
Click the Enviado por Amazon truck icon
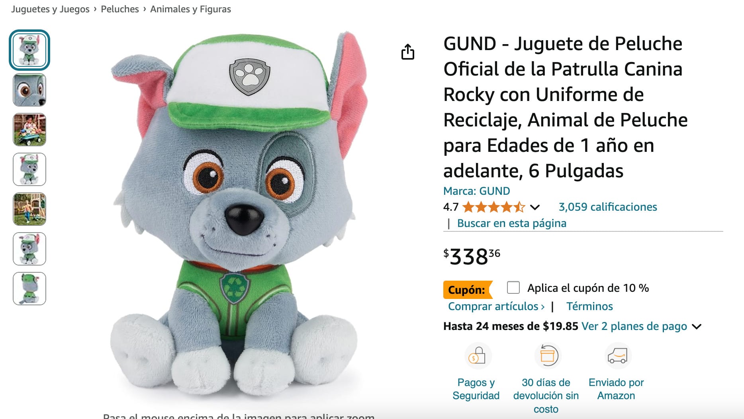click(x=617, y=356)
